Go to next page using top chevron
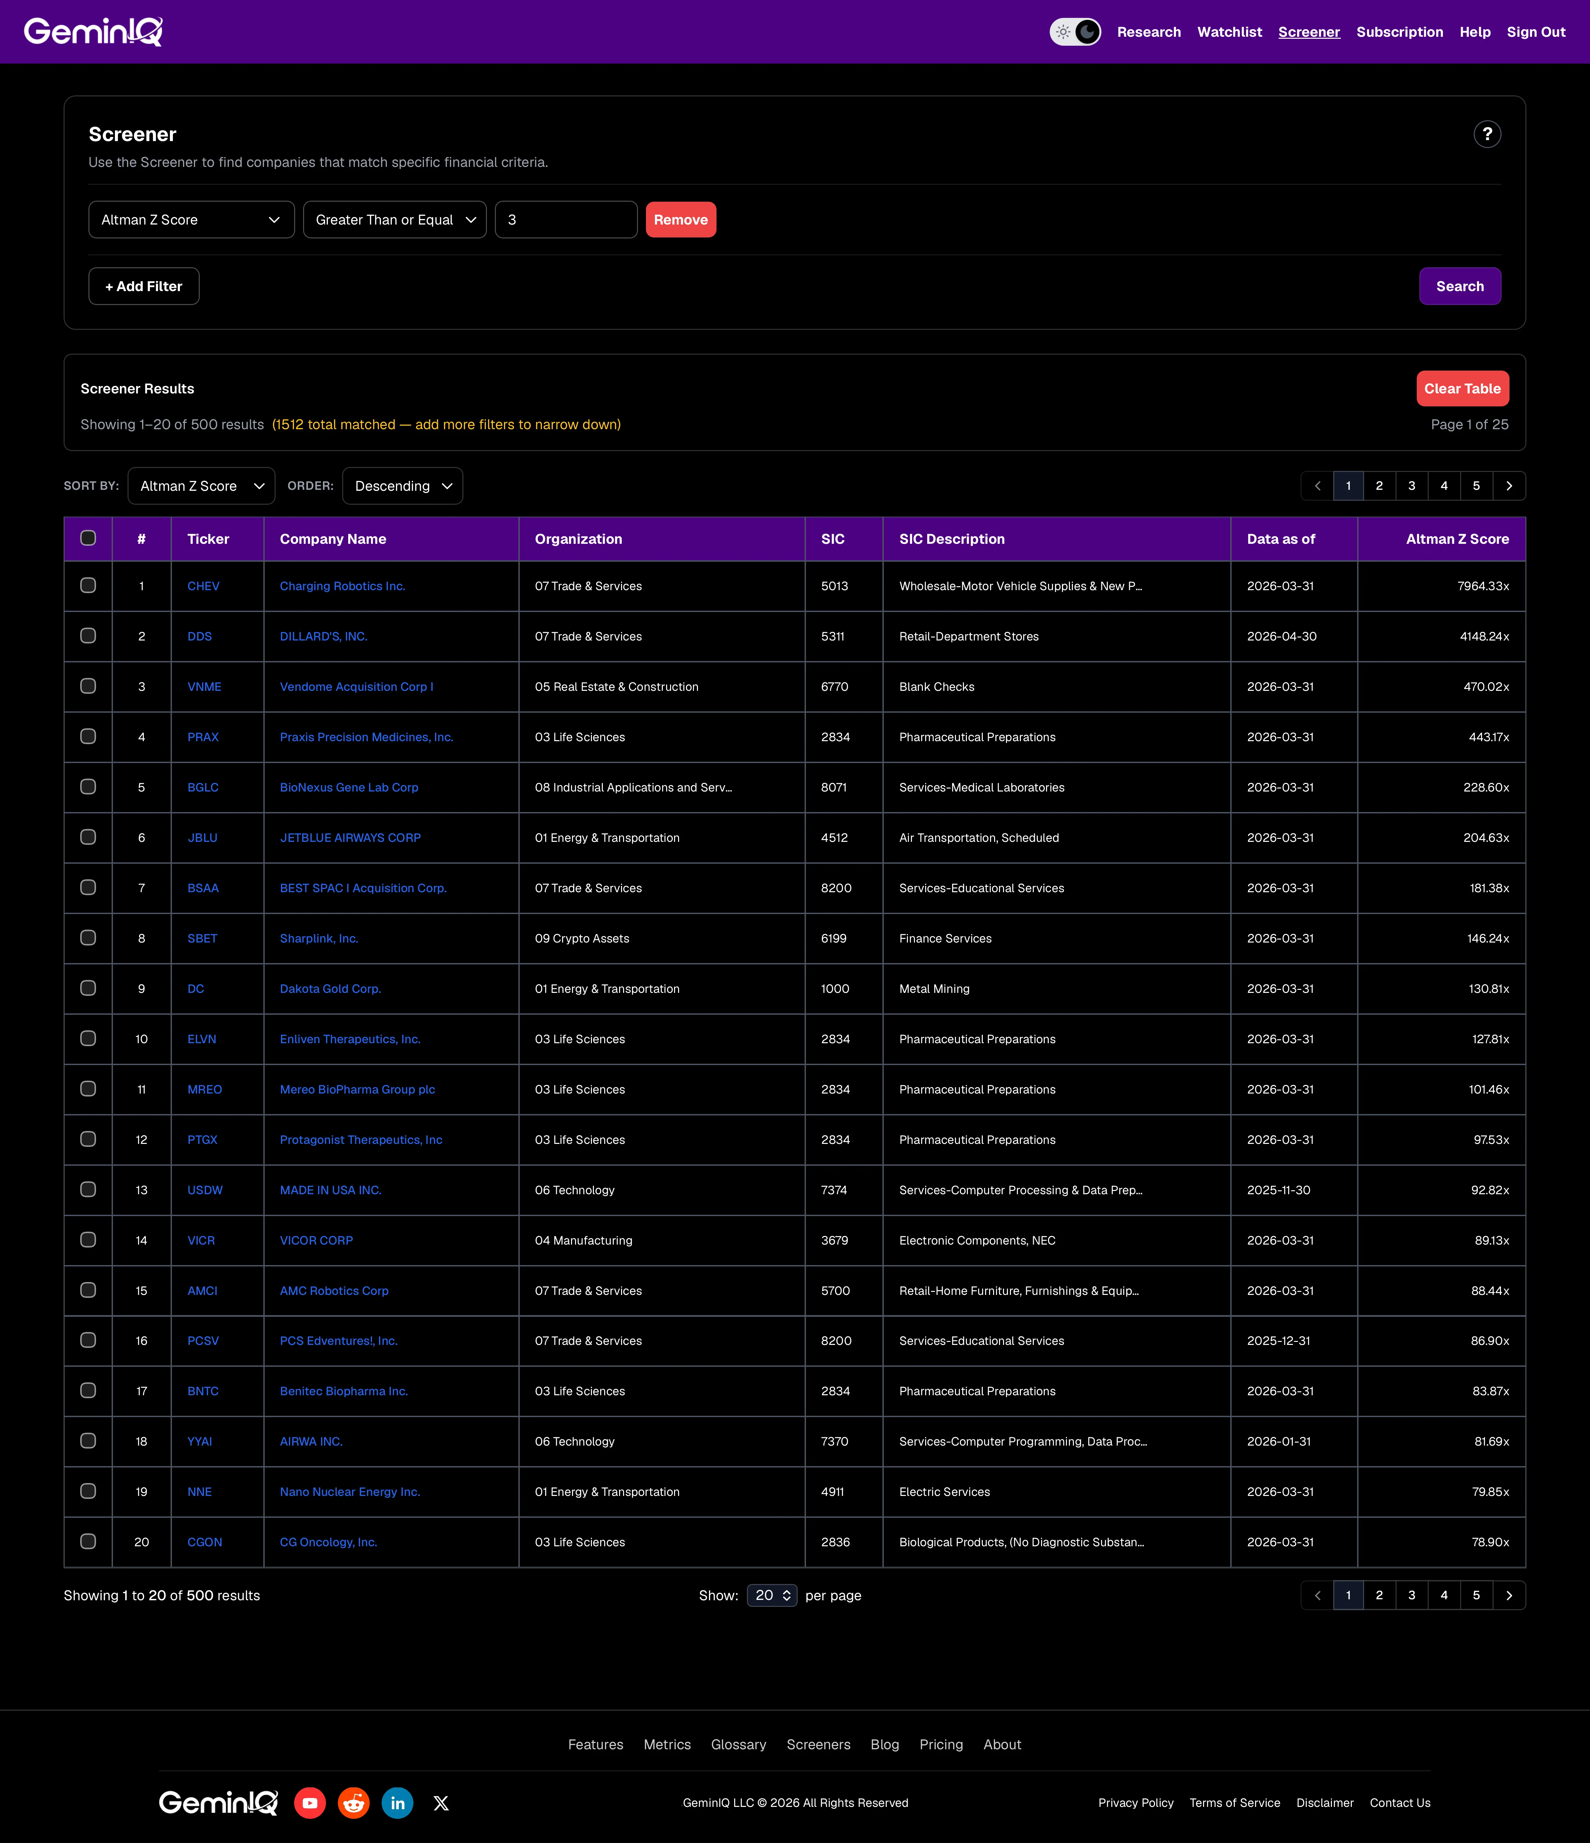This screenshot has height=1843, width=1590. tap(1509, 486)
